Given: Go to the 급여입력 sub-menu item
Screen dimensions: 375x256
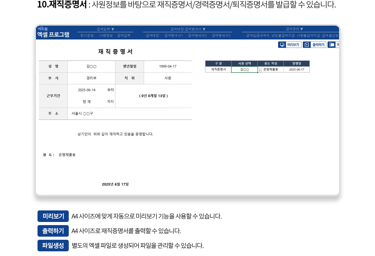Looking at the screenshot, I should [x=123, y=36].
